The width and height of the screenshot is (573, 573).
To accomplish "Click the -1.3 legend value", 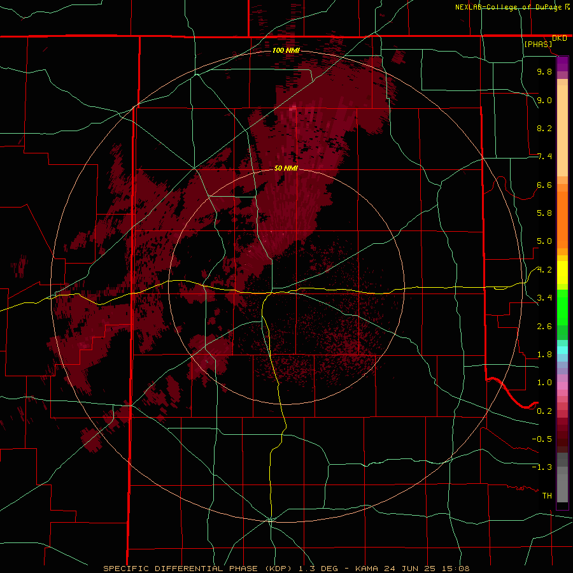I will 542,467.
